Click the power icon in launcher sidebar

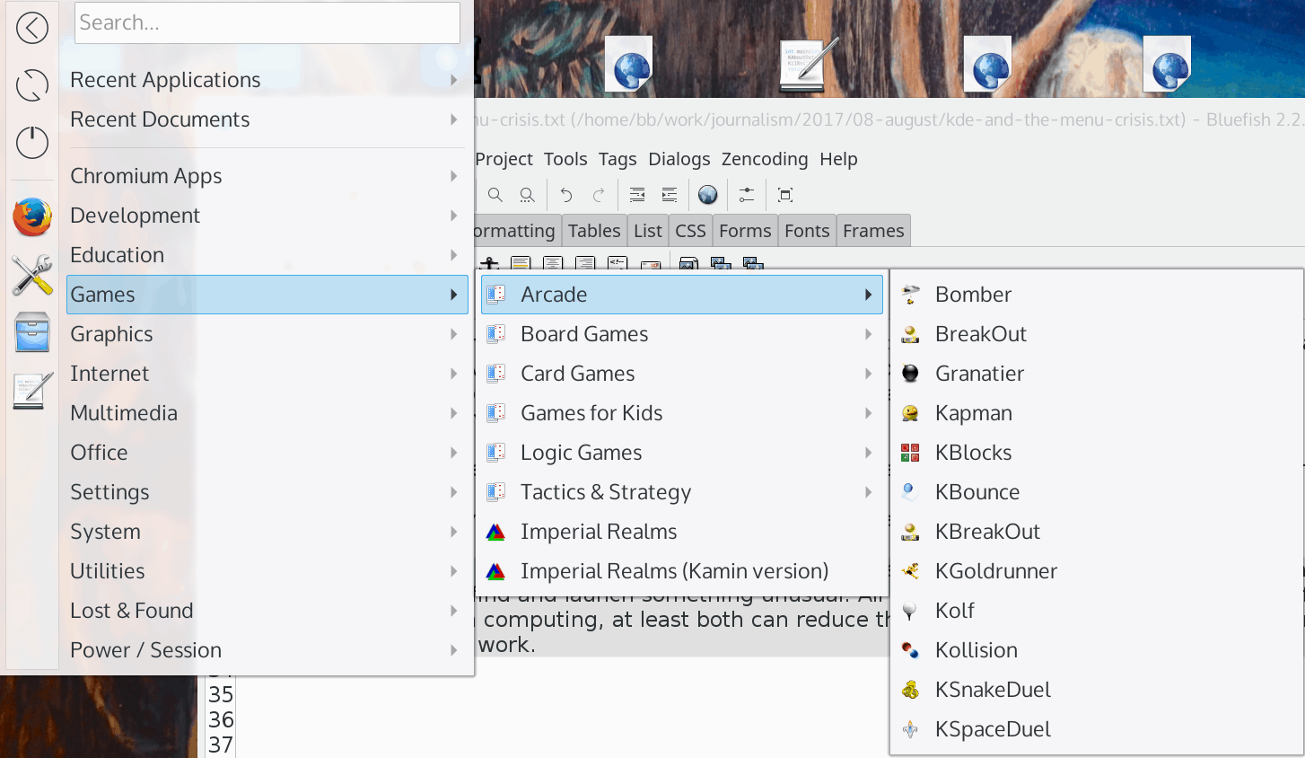(x=32, y=143)
